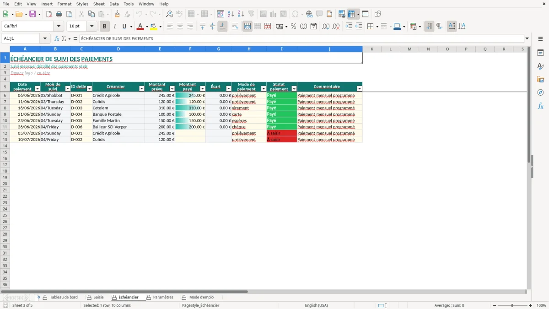The height and width of the screenshot is (309, 549).
Task: Click the Add Decimal Place icon
Action: [326, 27]
